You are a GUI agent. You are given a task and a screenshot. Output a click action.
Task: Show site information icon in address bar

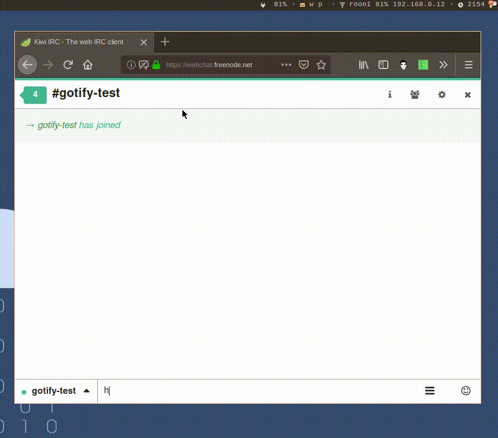[131, 65]
